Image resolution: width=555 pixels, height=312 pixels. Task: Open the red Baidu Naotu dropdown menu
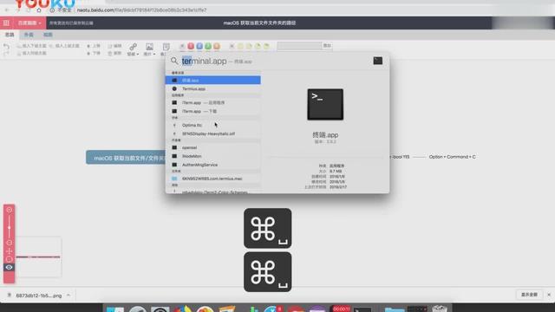(29, 23)
